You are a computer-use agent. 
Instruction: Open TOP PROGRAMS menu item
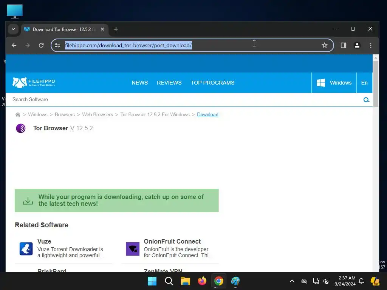point(212,83)
